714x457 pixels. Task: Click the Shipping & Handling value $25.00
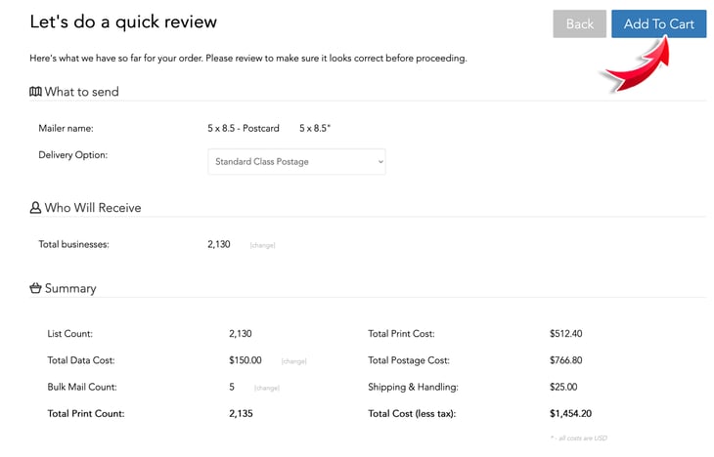point(562,388)
